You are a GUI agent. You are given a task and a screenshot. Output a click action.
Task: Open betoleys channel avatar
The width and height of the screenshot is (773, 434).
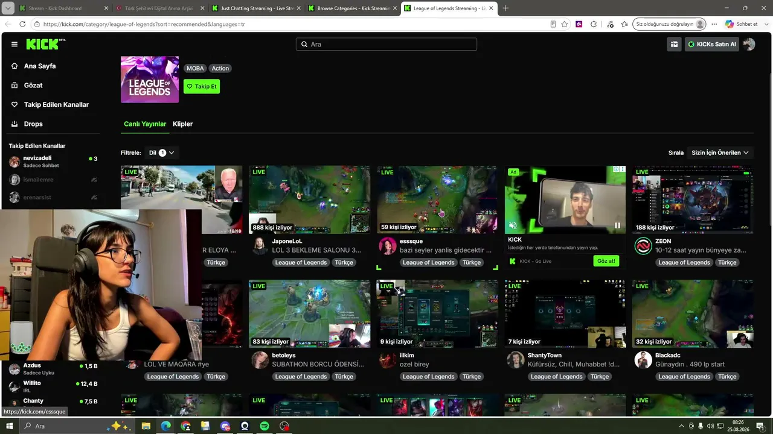[x=260, y=360]
